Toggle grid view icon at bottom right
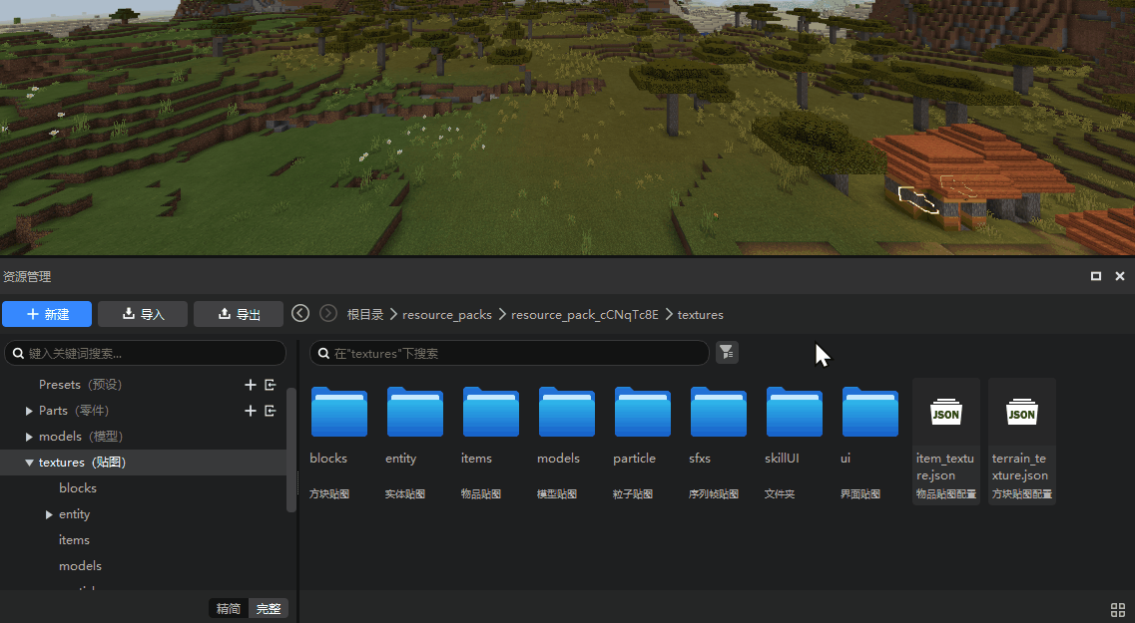Viewport: 1135px width, 623px height. tap(1117, 610)
